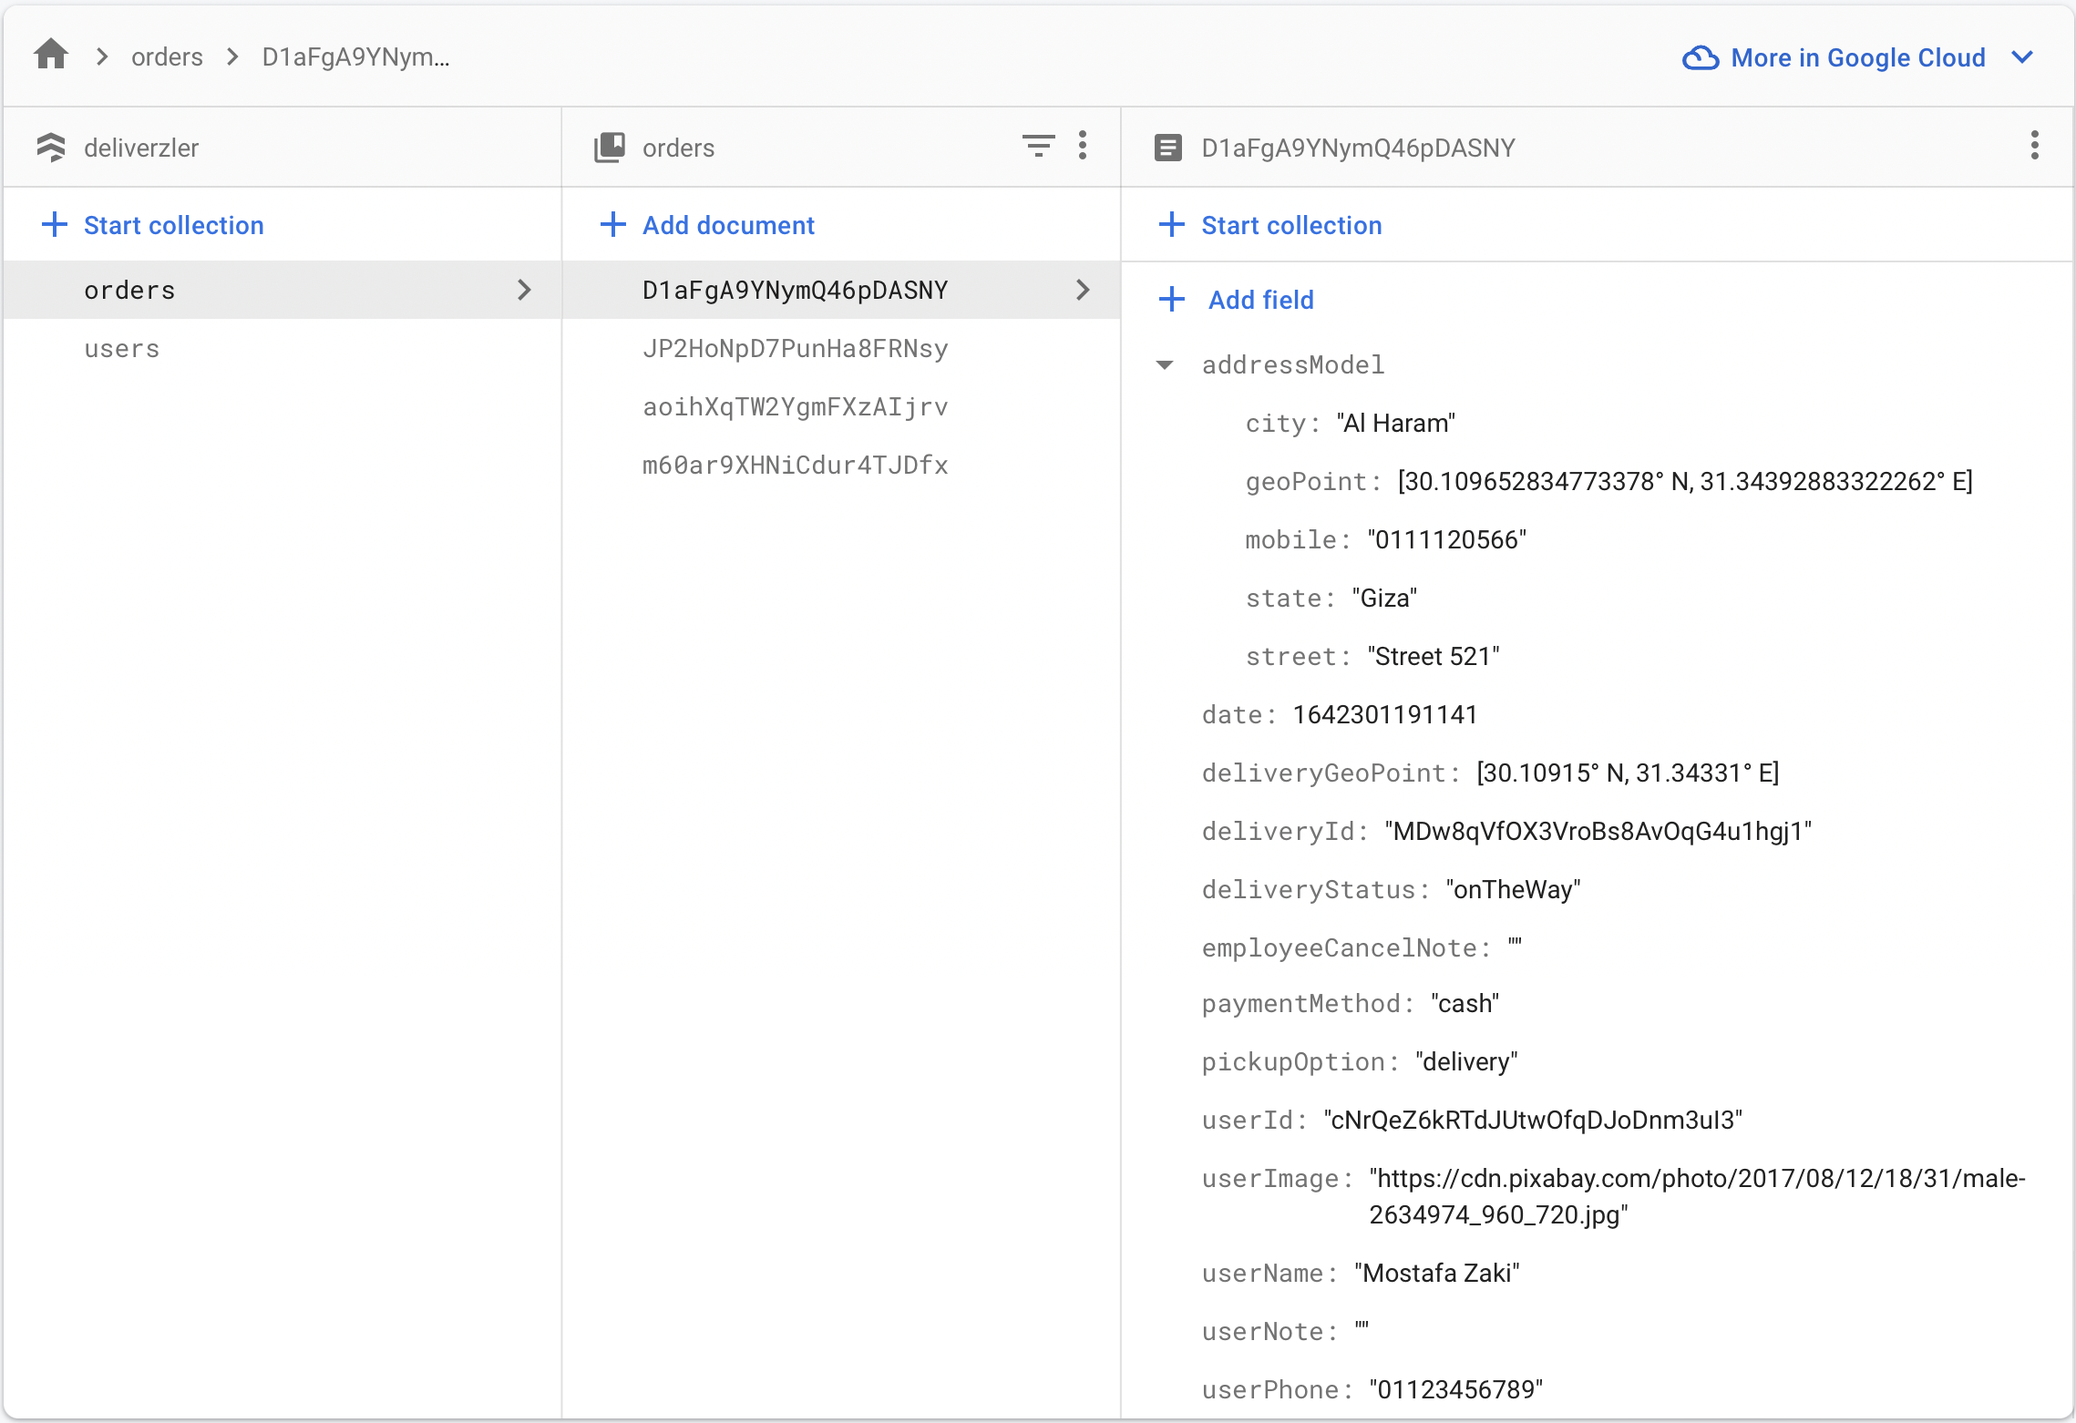Collapse the addressModel field
The width and height of the screenshot is (2076, 1423).
(x=1165, y=365)
